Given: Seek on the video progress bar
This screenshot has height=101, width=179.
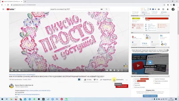Looking at the screenshot, I should click(x=69, y=68).
